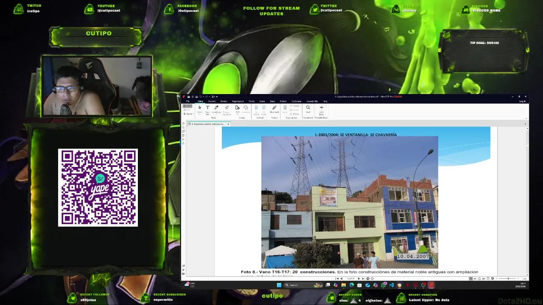Screen dimensions: 543x305
Task: Open the Rotate pages dropdown
Action: pyautogui.click(x=296, y=106)
